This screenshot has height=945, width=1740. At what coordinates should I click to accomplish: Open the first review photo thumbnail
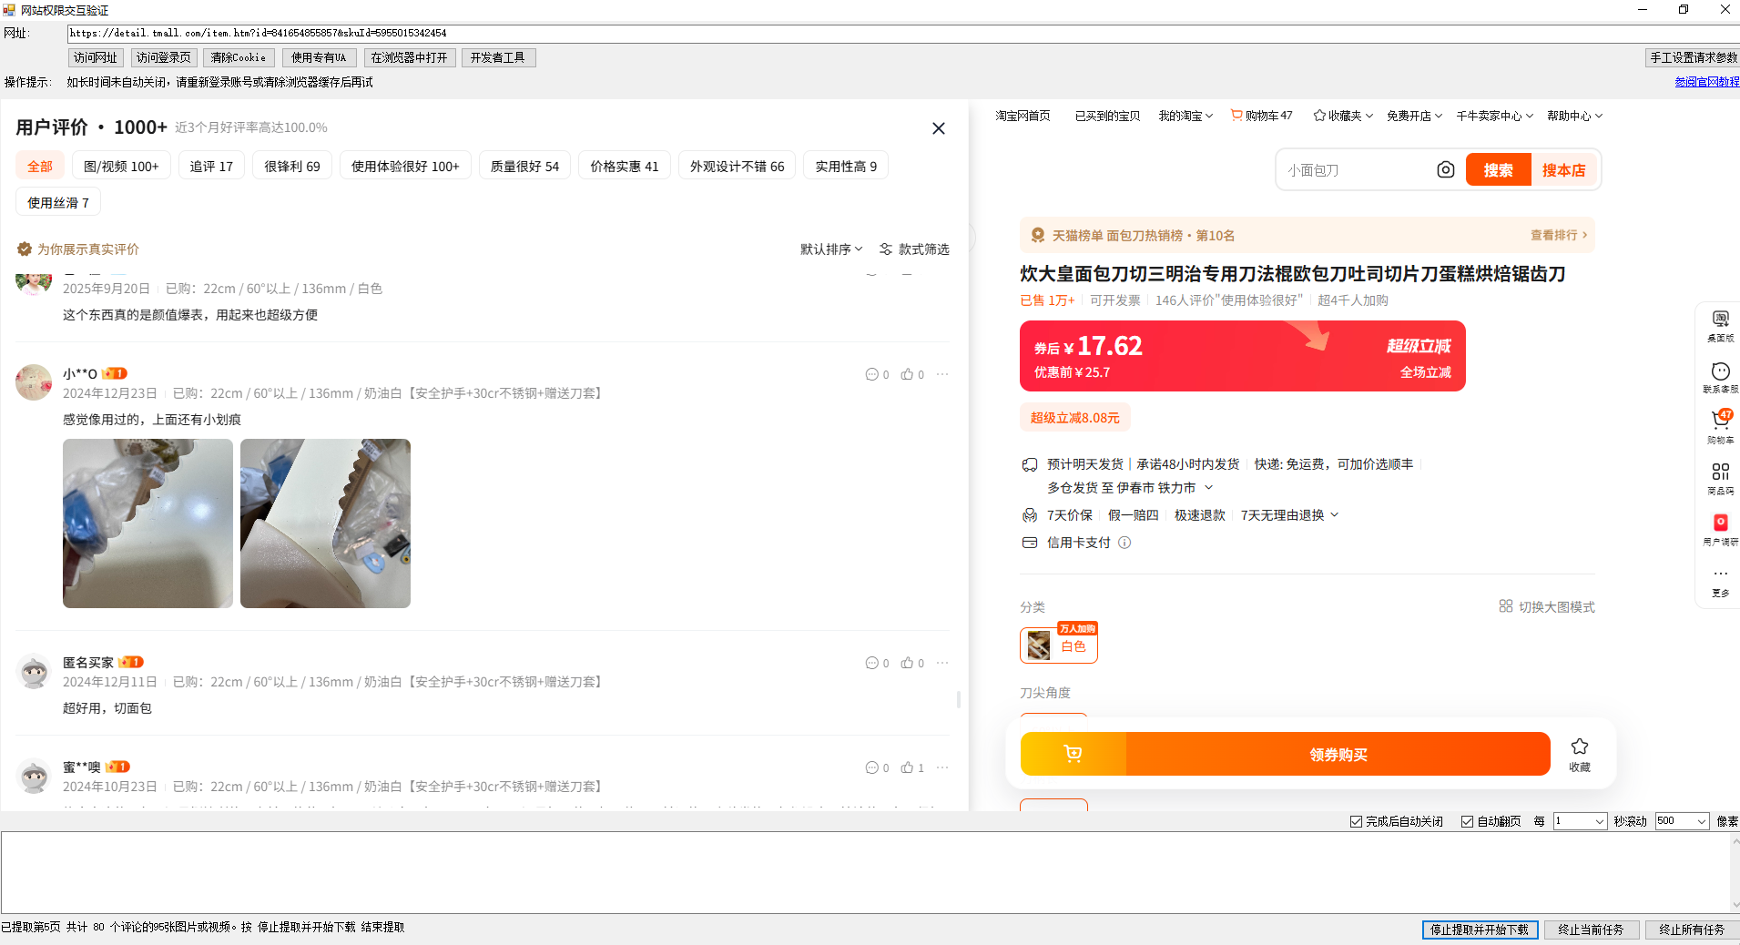coord(148,523)
